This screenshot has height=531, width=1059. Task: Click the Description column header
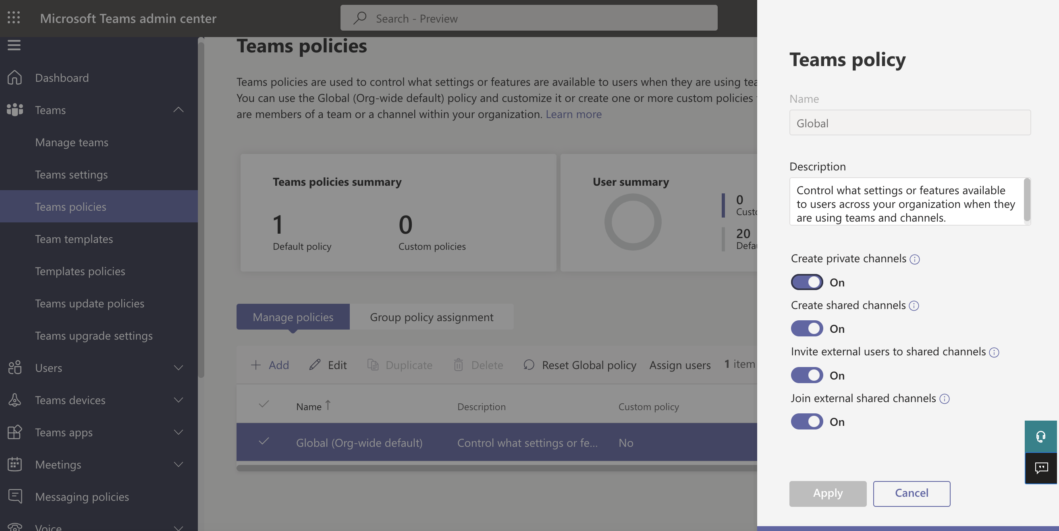482,407
